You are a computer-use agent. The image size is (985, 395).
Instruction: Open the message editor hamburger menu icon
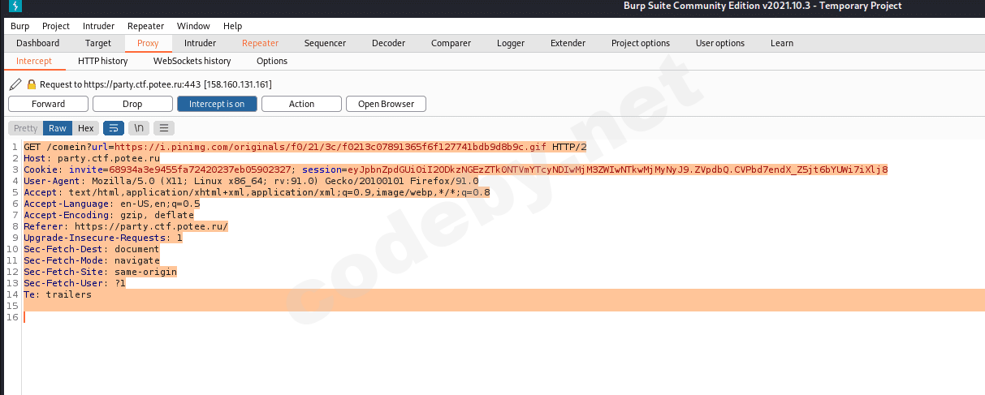tap(164, 128)
